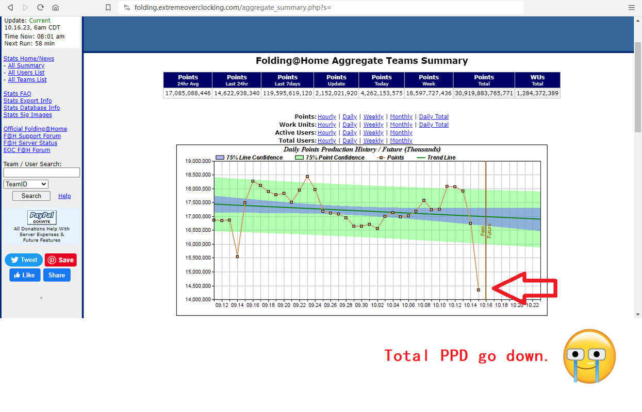
Task: Select the 18,597,727,436 Week cell
Action: click(x=429, y=93)
